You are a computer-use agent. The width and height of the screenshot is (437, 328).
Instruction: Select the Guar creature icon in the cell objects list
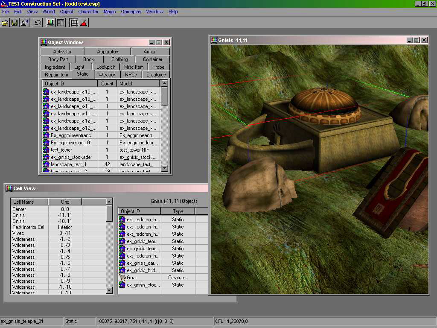tap(122, 278)
